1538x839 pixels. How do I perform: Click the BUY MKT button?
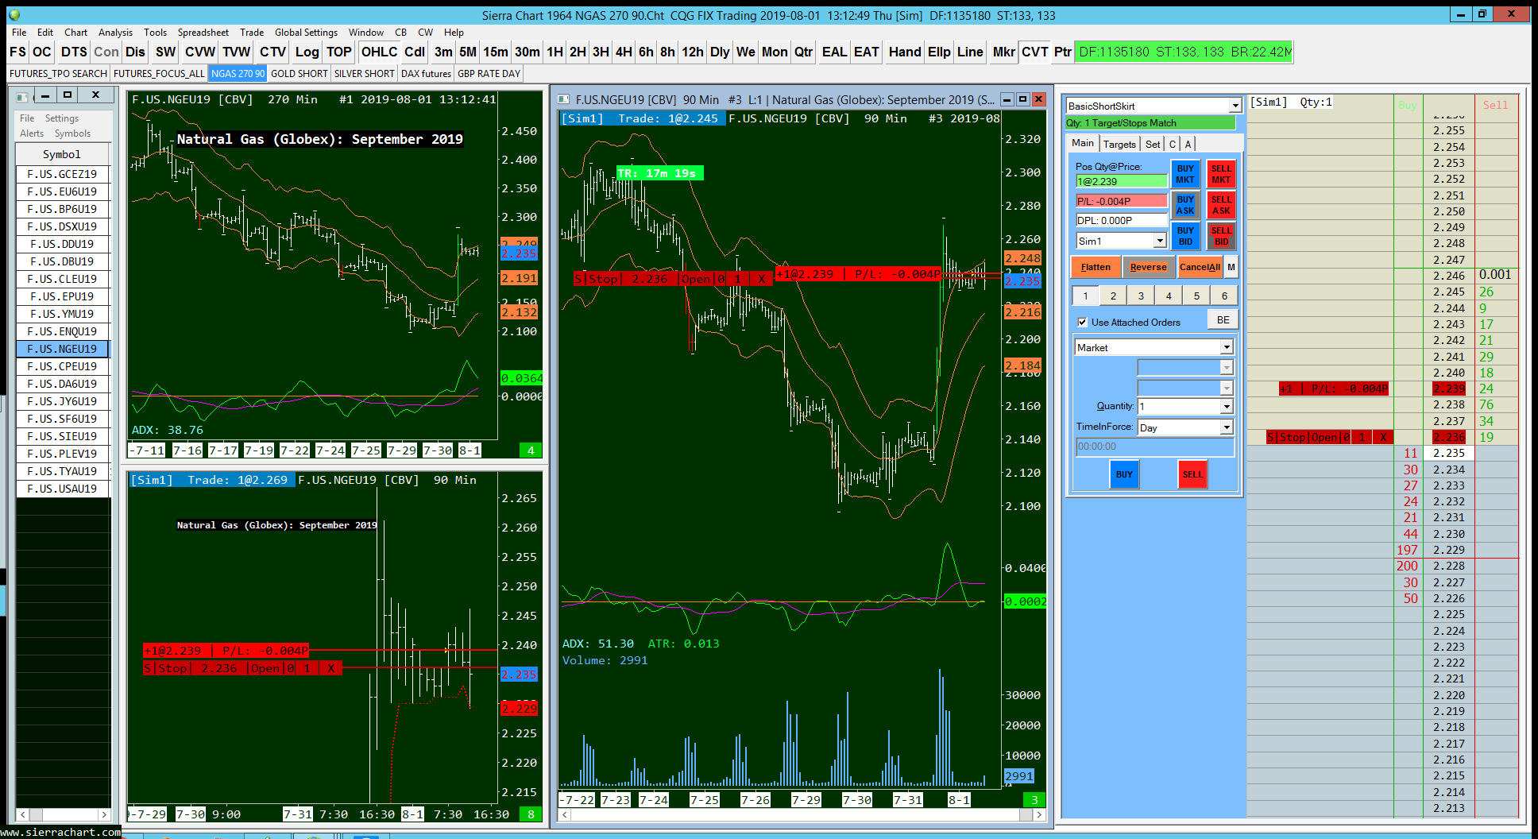1185,174
